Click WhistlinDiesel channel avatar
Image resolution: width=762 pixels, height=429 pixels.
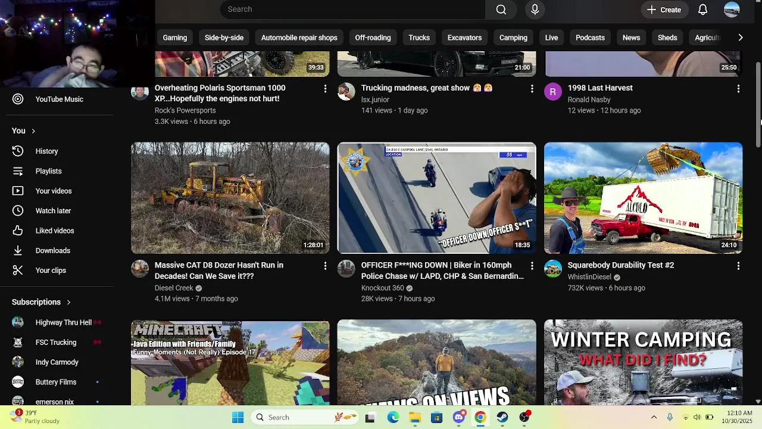point(552,269)
